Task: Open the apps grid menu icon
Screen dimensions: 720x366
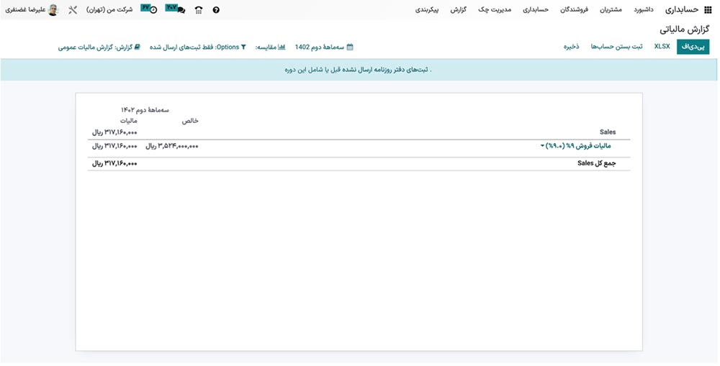Action: (707, 10)
